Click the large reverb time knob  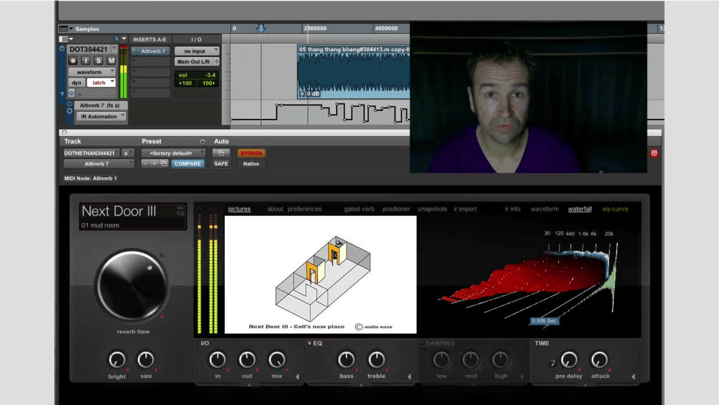click(x=133, y=285)
